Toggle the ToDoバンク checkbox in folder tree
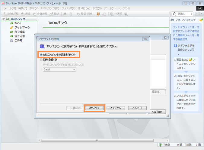This screenshot has height=150, width=204. click(x=8, y=19)
